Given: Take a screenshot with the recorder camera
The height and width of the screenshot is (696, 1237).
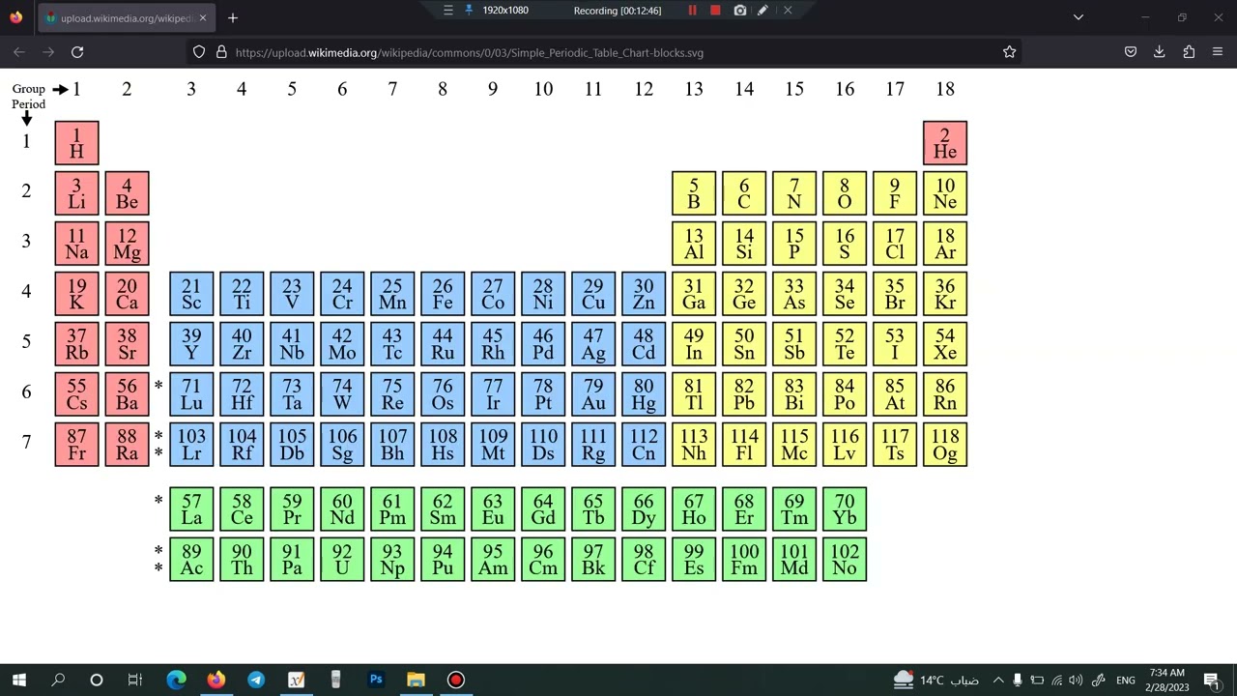Looking at the screenshot, I should coord(739,10).
